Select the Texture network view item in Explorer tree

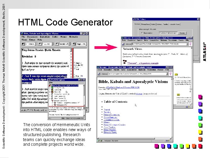68,103
